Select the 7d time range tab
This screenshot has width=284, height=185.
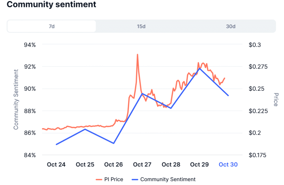[x=52, y=26]
